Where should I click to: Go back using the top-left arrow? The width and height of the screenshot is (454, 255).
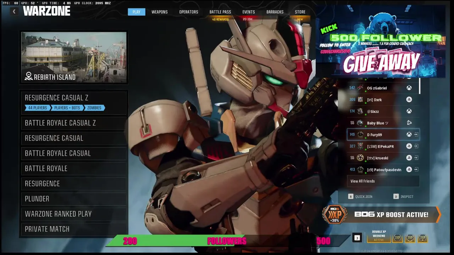pos(14,12)
